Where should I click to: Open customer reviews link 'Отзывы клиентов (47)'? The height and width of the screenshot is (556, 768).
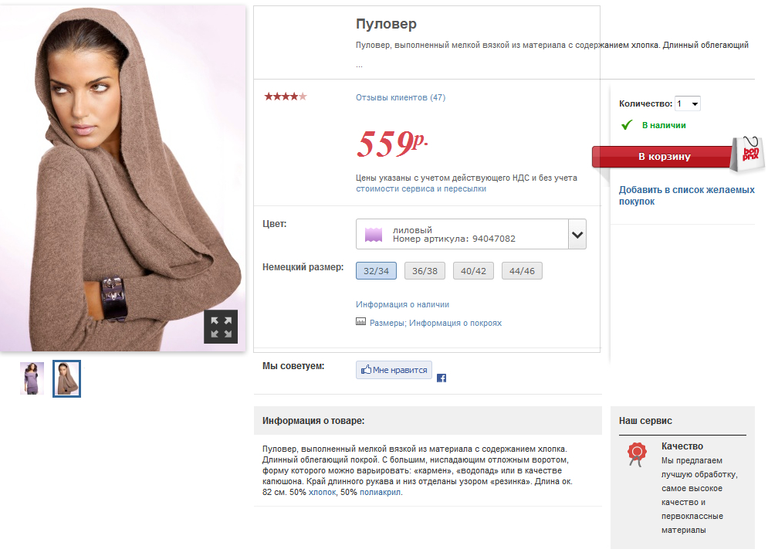400,97
